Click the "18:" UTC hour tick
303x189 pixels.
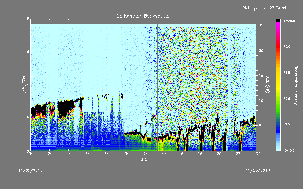[201, 154]
